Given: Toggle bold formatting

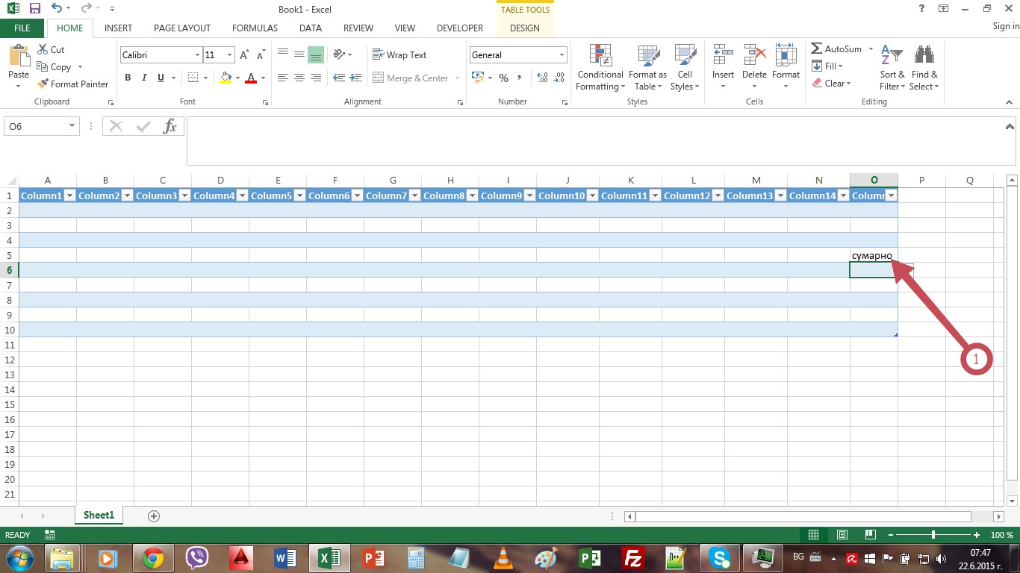Looking at the screenshot, I should click(128, 78).
